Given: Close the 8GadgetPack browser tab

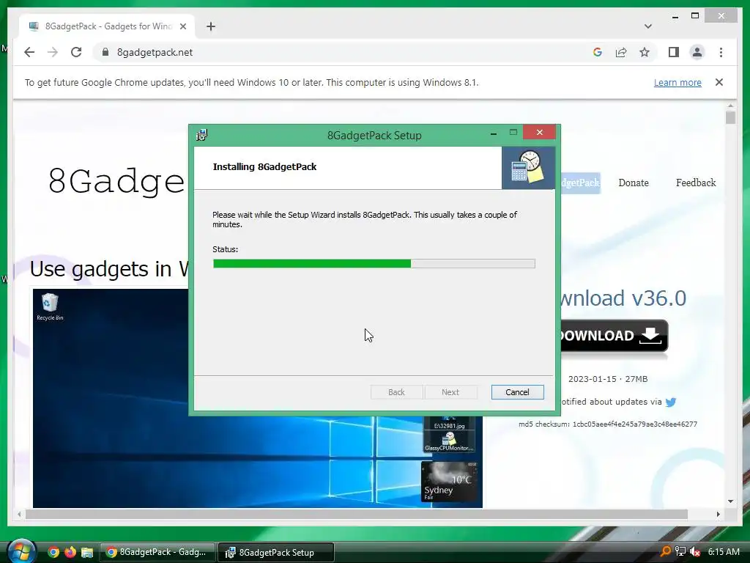Looking at the screenshot, I should pyautogui.click(x=182, y=26).
